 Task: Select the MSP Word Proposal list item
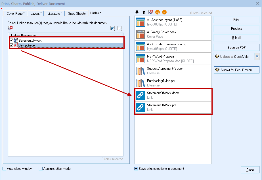click(x=173, y=59)
